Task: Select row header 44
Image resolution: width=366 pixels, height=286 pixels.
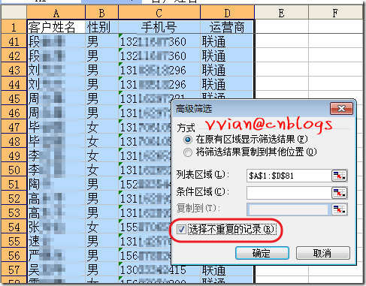Action: 14,84
